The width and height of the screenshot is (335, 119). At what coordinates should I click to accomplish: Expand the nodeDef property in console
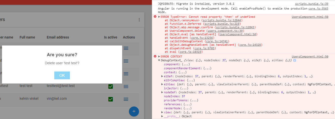[x=162, y=92]
